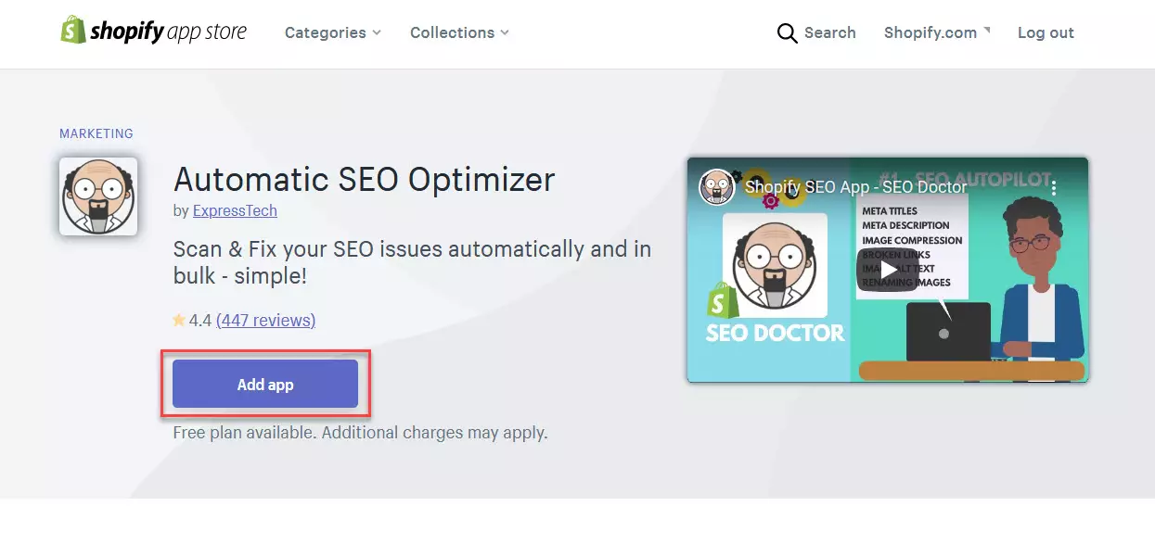Click the Search magnifier icon
This screenshot has width=1155, height=544.
(787, 33)
